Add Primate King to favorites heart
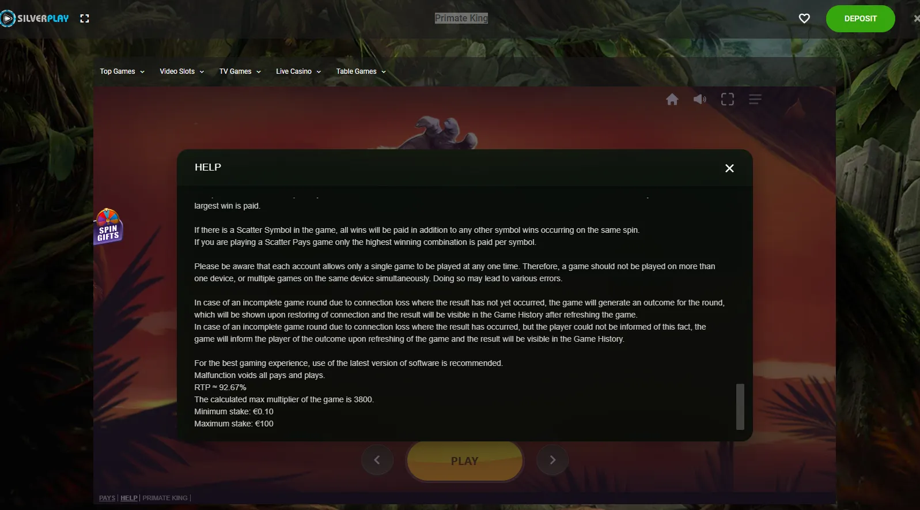 coord(804,18)
